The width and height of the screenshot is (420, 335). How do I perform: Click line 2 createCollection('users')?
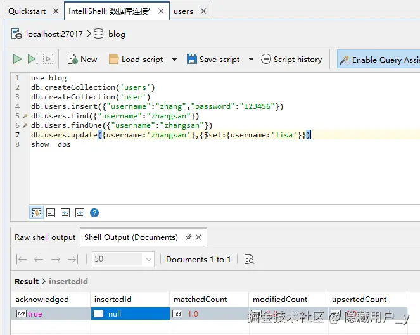(93, 87)
